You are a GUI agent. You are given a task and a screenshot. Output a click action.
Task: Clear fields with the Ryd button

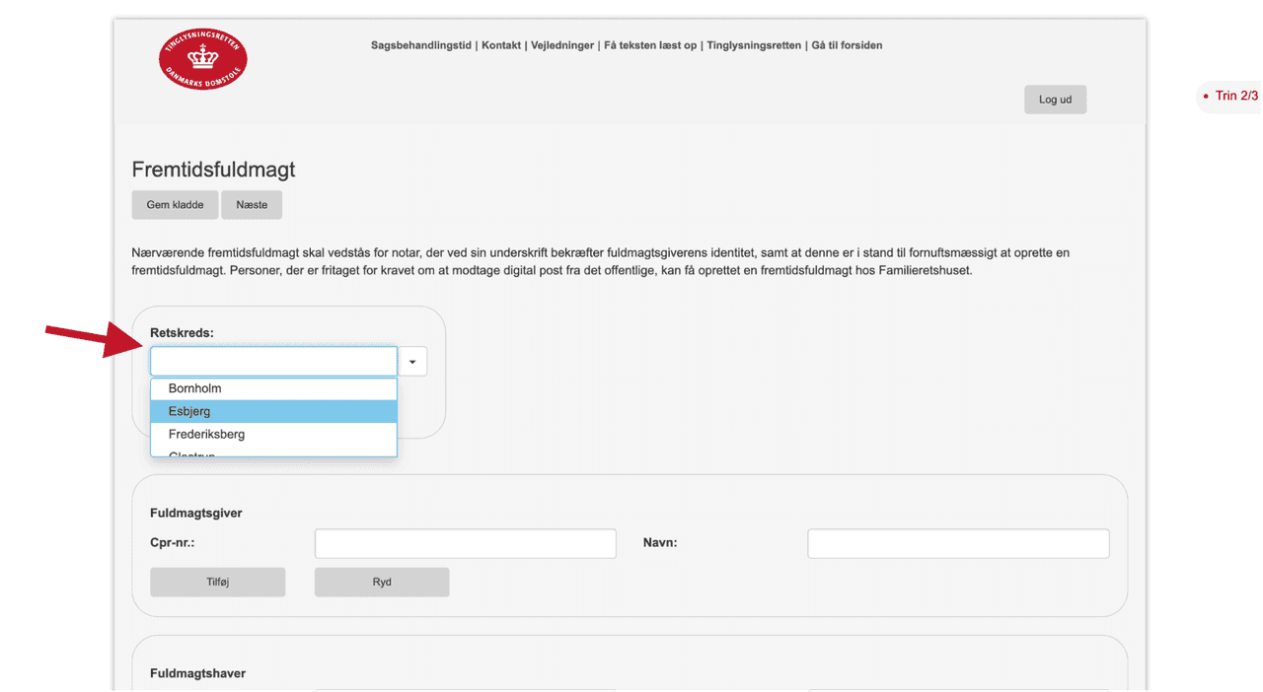pos(382,582)
